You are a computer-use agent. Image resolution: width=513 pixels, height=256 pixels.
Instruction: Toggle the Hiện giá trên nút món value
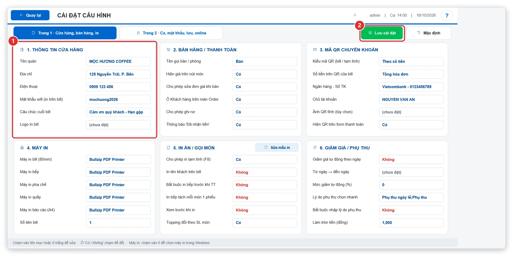(265, 74)
